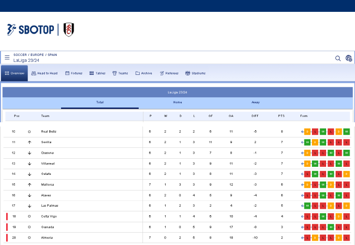Open the globe settings icon
This screenshot has width=355, height=245.
pyautogui.click(x=349, y=58)
